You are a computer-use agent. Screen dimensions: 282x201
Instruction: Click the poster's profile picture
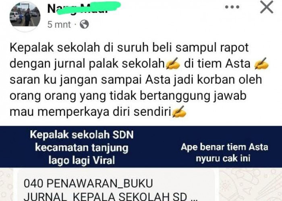pyautogui.click(x=25, y=16)
